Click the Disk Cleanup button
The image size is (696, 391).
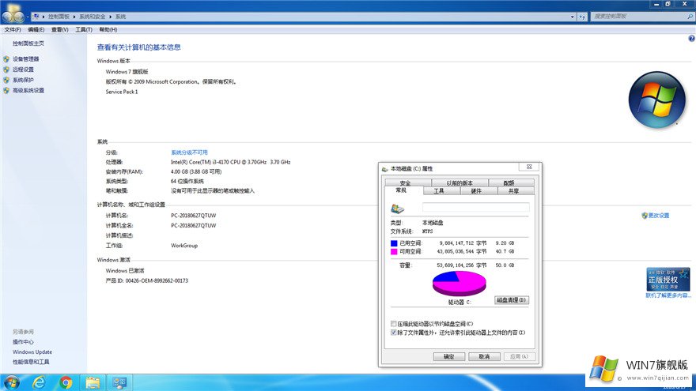tap(512, 300)
